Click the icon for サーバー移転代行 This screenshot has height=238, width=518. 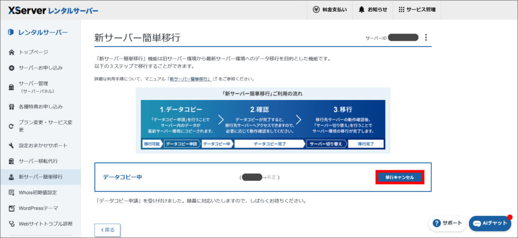coord(12,162)
